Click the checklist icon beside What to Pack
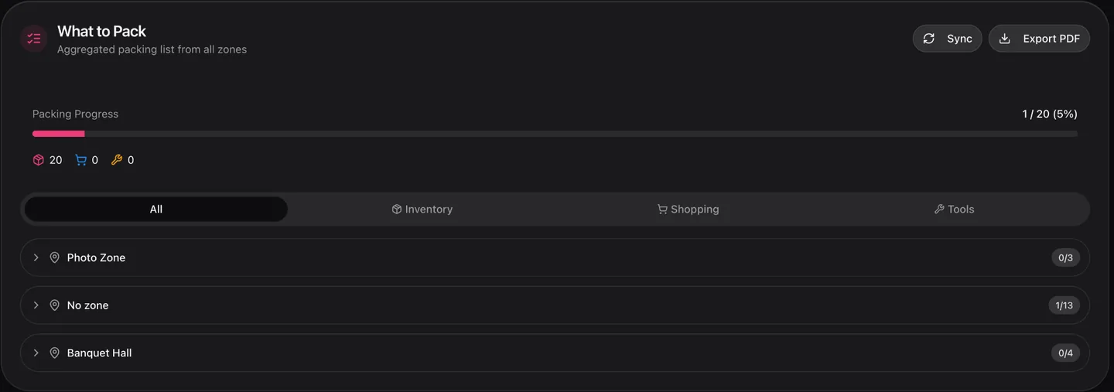Viewport: 1114px width, 392px height. tap(34, 39)
